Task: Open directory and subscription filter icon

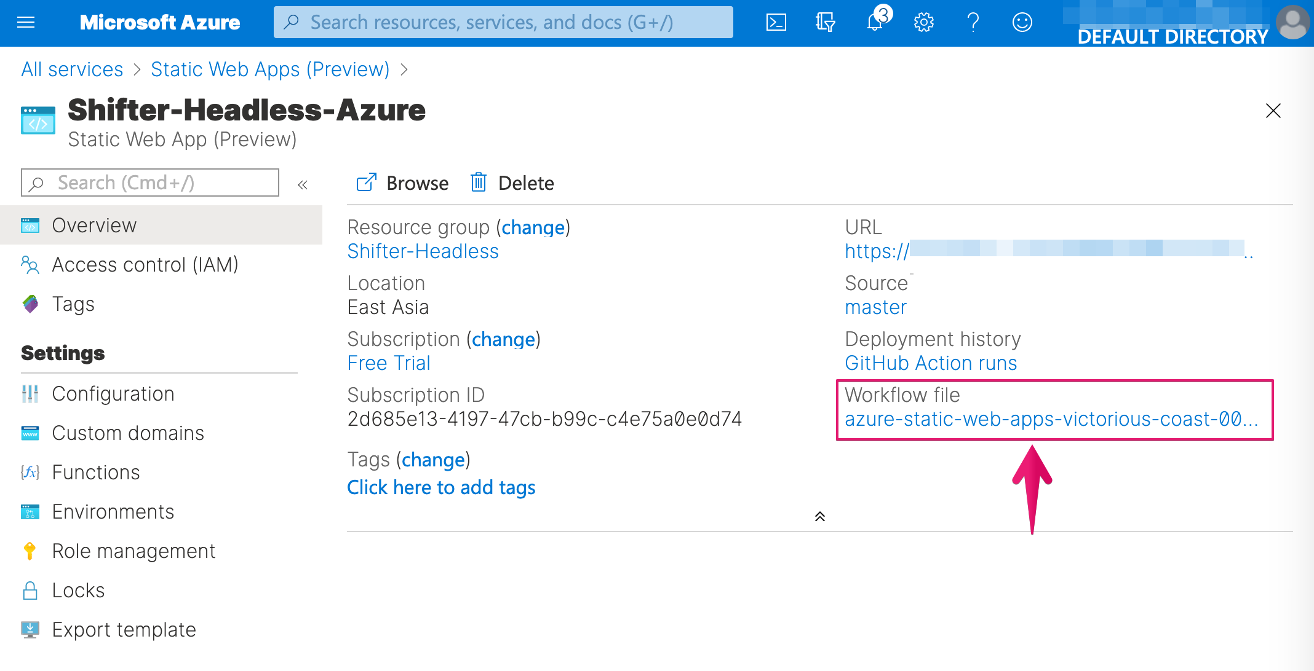Action: click(825, 23)
